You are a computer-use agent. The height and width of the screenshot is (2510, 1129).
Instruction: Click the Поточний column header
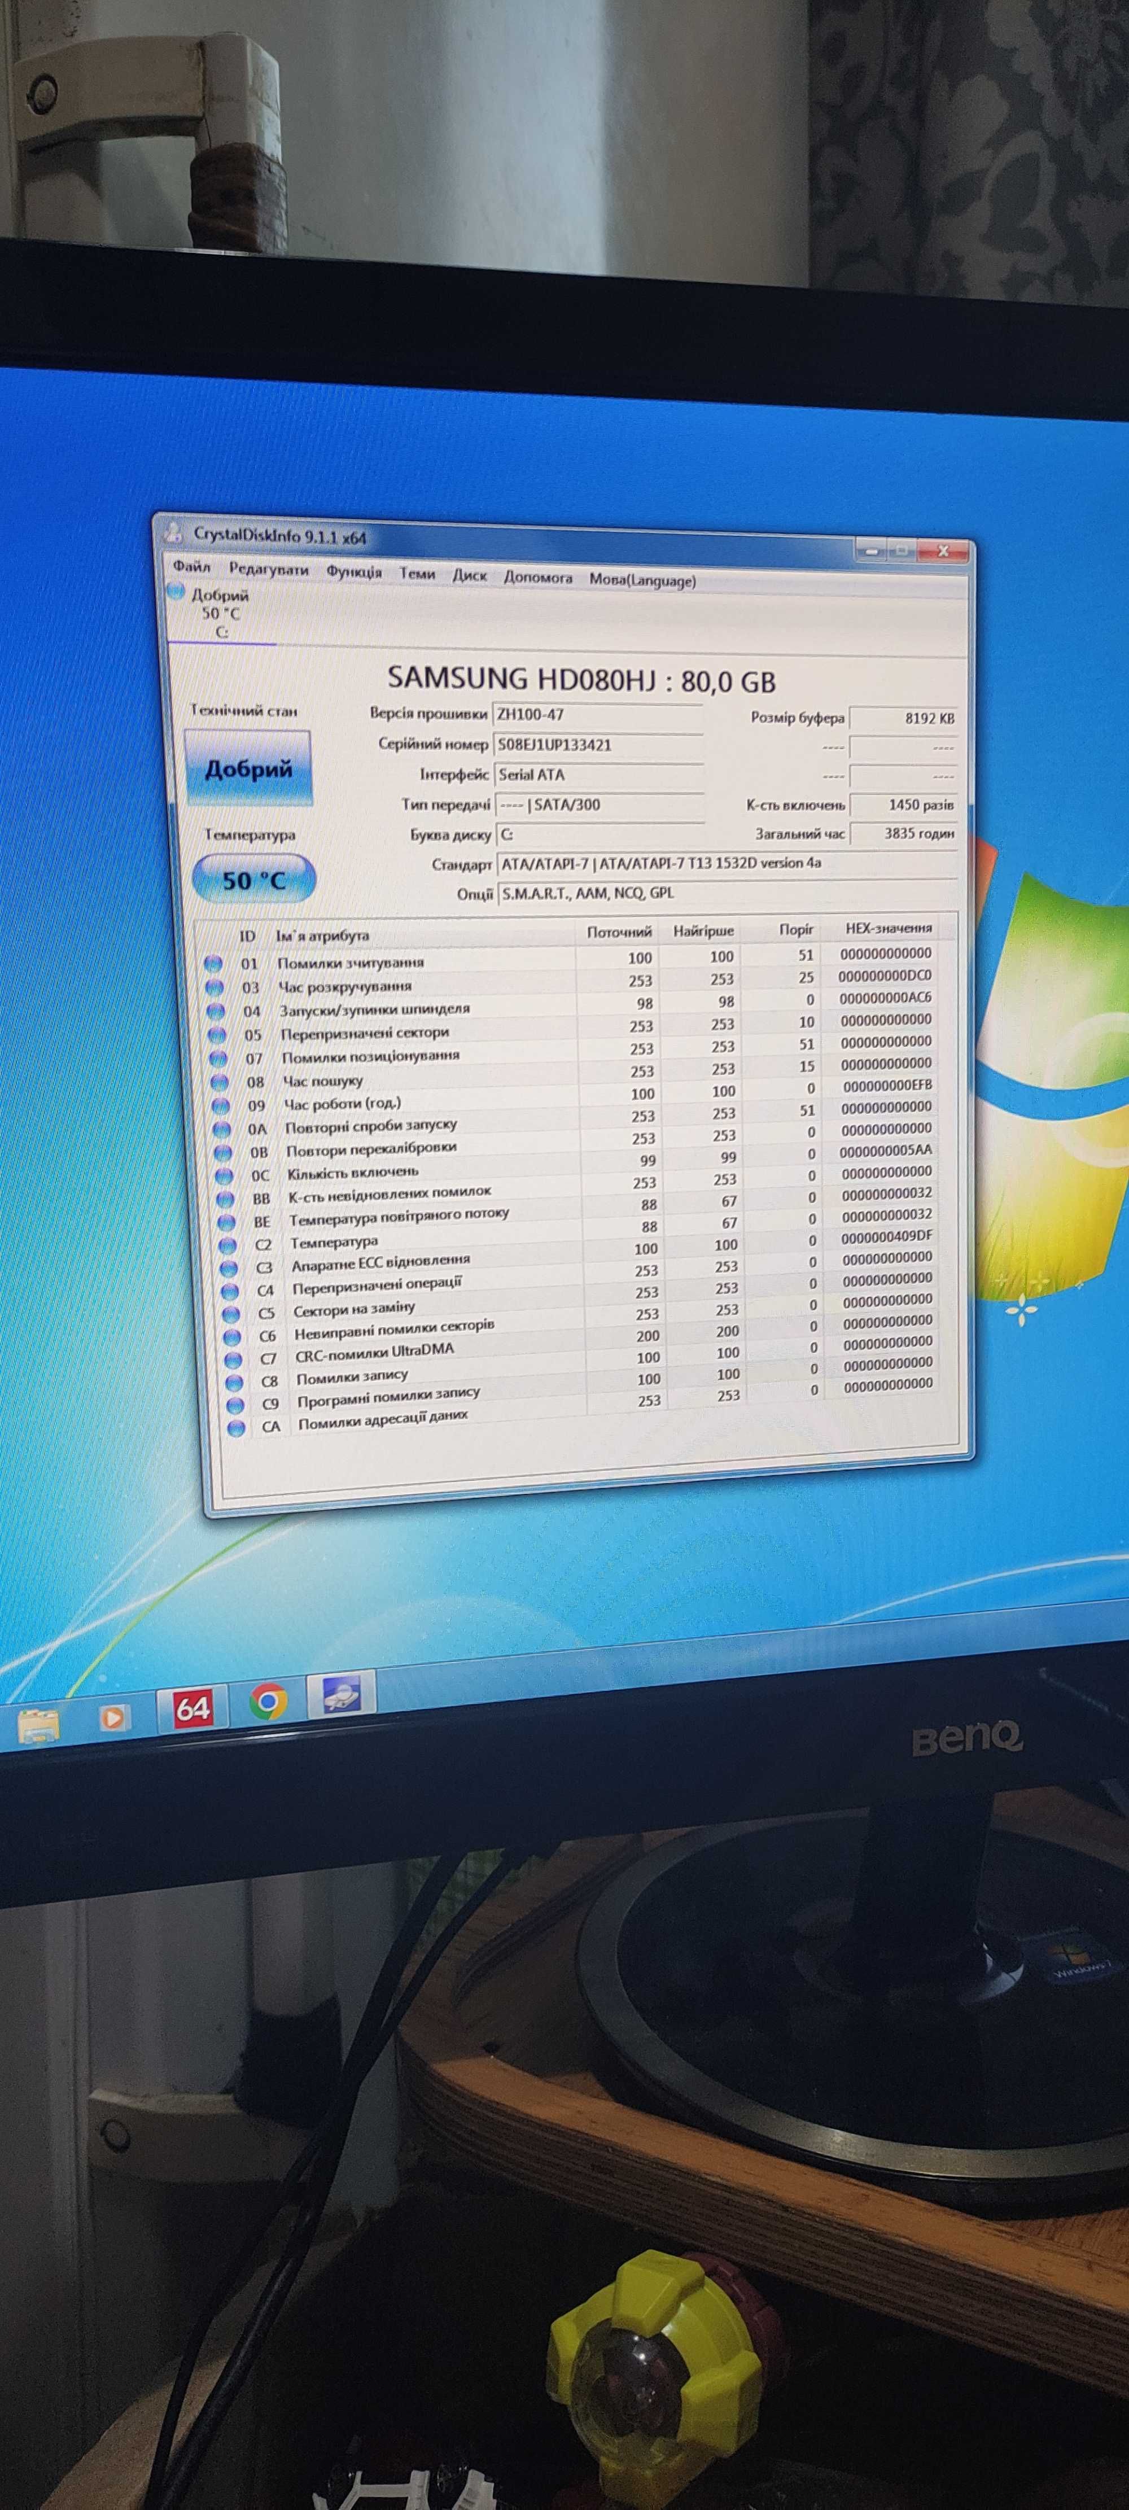[x=619, y=933]
